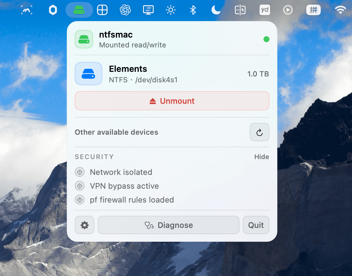This screenshot has width=352, height=276.
Task: Click the white hexagon menu bar icon
Action: tap(53, 10)
